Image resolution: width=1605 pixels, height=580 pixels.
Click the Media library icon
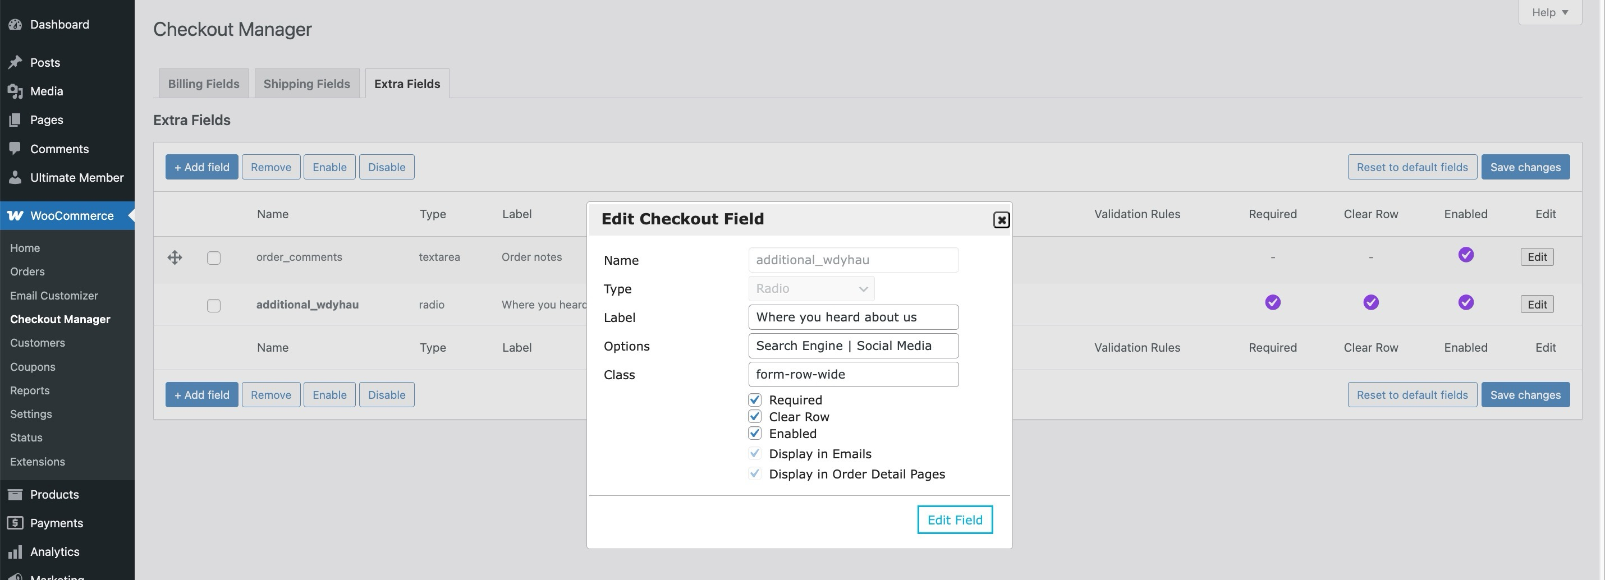pos(16,91)
